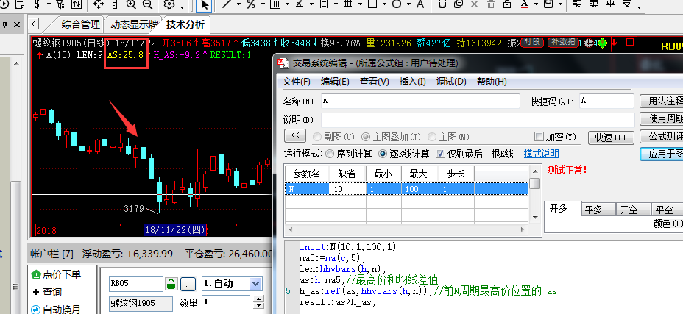The width and height of the screenshot is (683, 314).
Task: Click the padlock lock-drawings icon
Action: pyautogui.click(x=507, y=4)
